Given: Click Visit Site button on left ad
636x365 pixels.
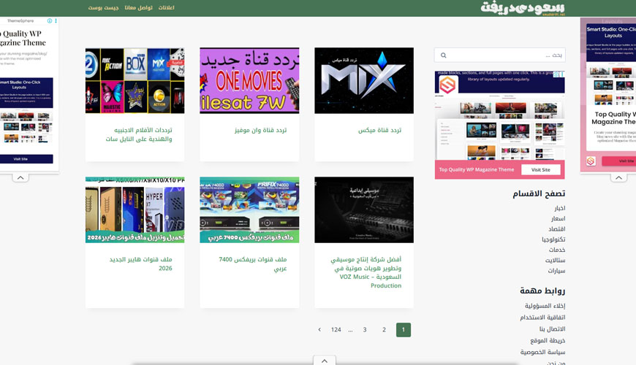Looking at the screenshot, I should pyautogui.click(x=20, y=159).
